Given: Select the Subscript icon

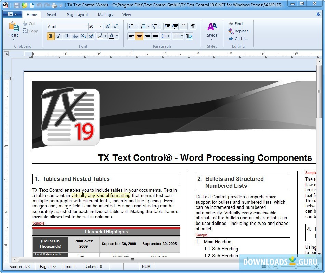Looking at the screenshot, I should click(x=83, y=36).
